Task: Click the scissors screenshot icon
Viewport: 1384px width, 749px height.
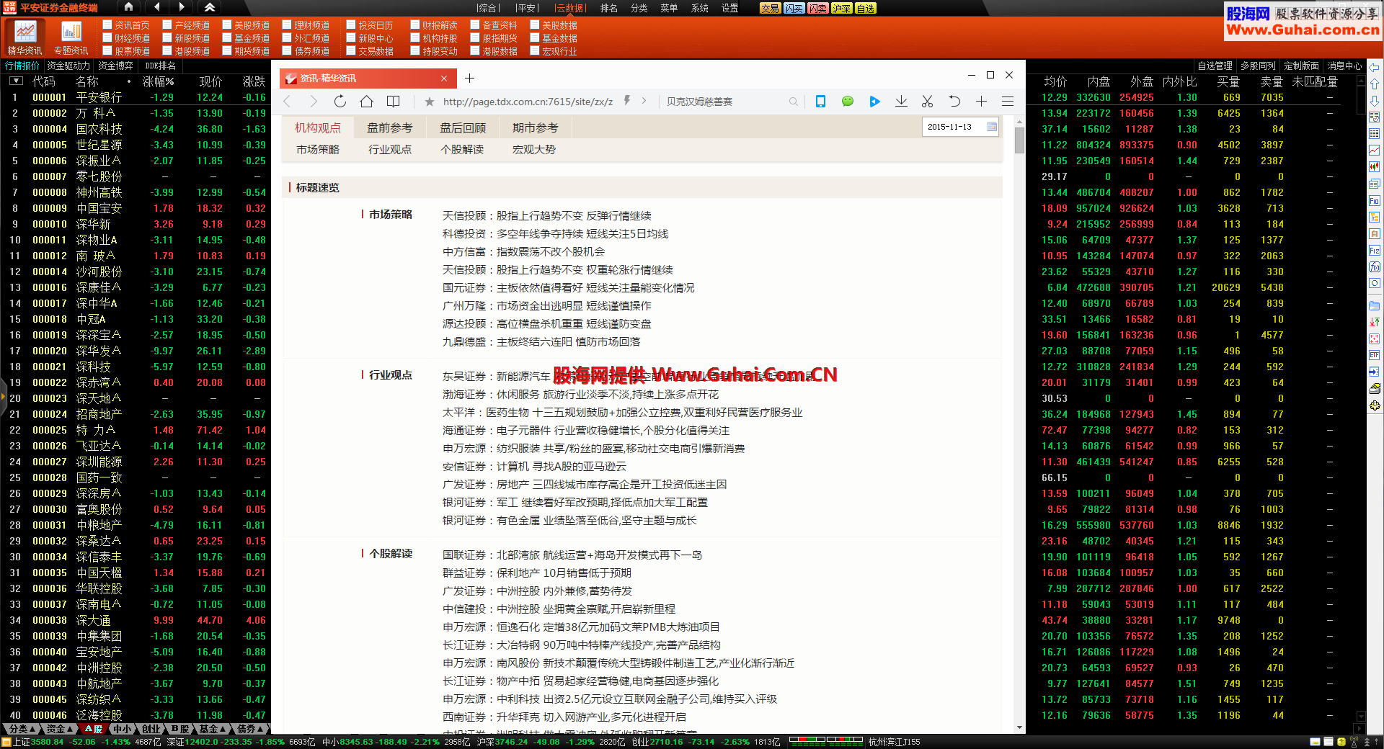Action: [x=928, y=102]
